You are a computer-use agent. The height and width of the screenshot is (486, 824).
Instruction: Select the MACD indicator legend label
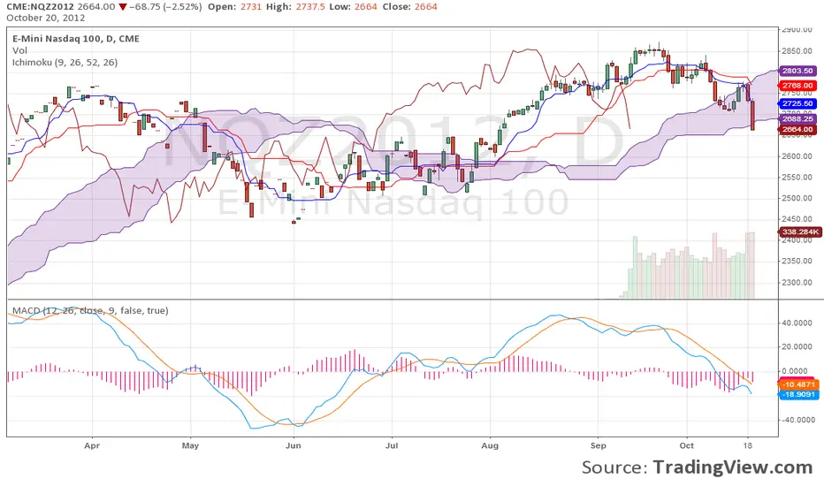(x=90, y=310)
